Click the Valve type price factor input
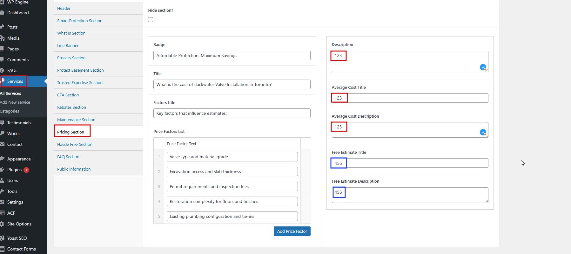 (x=232, y=157)
